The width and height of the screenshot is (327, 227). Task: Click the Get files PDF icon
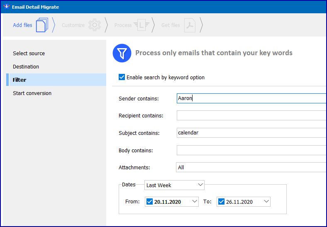[x=190, y=25]
